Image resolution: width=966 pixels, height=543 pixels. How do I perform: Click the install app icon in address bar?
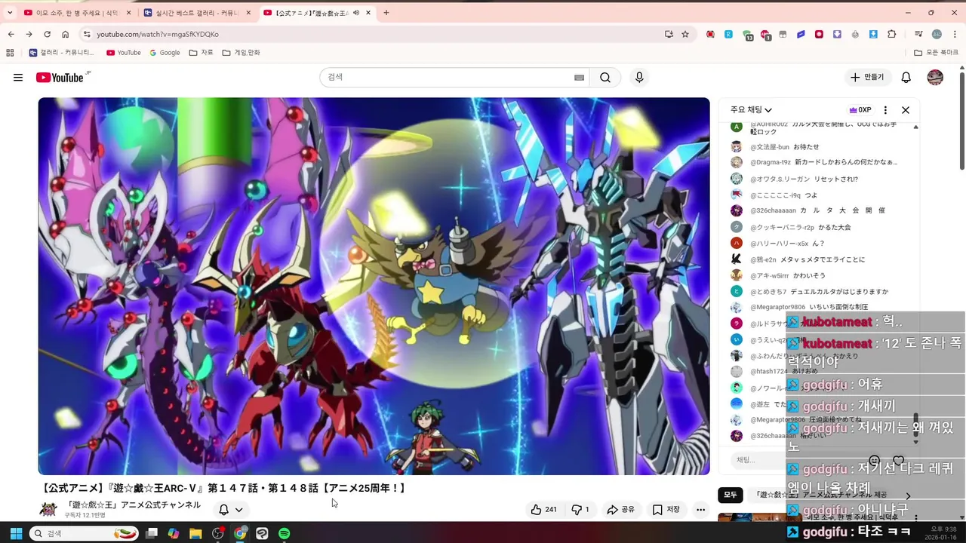(669, 34)
